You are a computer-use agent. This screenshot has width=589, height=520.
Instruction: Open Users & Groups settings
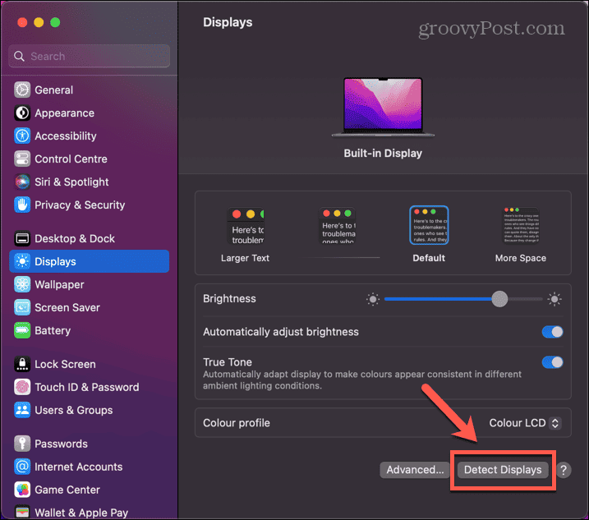click(x=89, y=410)
